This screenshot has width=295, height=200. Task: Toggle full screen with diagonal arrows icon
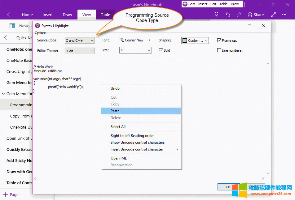pyautogui.click(x=273, y=15)
